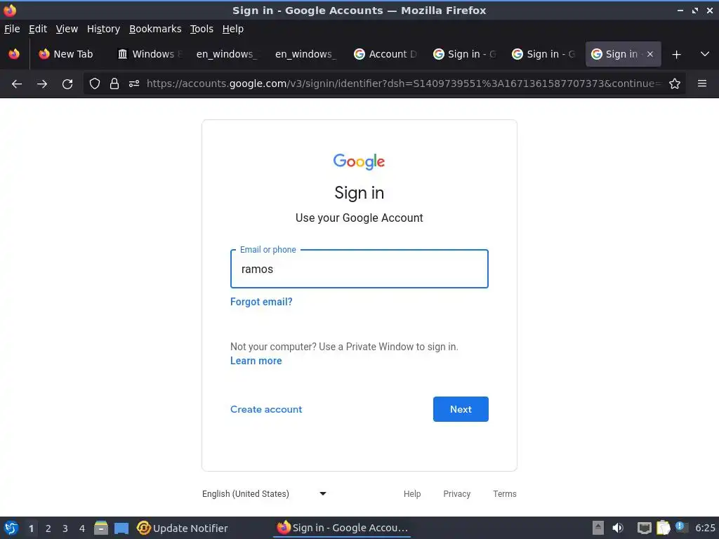Open the History menu
Image resolution: width=719 pixels, height=539 pixels.
pyautogui.click(x=103, y=29)
